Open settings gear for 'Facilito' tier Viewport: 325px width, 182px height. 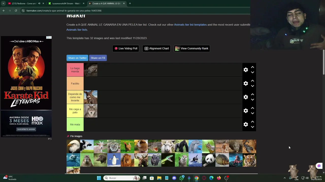[246, 83]
